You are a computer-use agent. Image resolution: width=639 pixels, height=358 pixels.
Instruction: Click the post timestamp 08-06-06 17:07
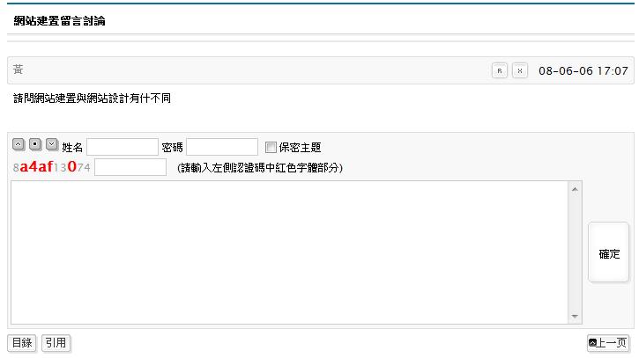[x=583, y=71]
